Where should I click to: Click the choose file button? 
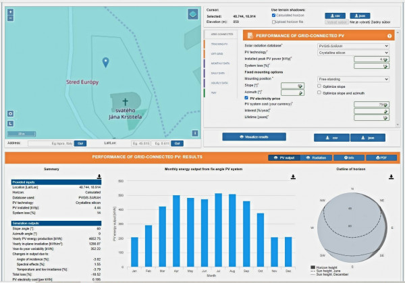tap(337, 22)
